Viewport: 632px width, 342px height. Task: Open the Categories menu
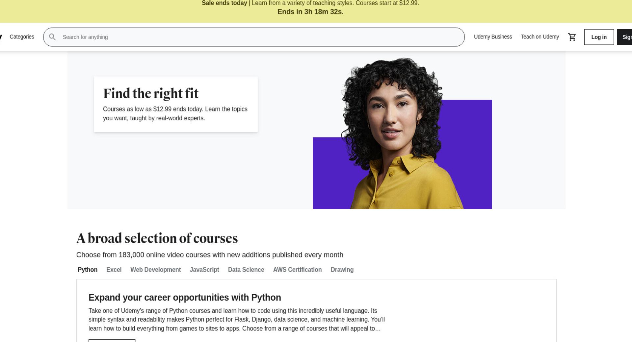pos(22,37)
